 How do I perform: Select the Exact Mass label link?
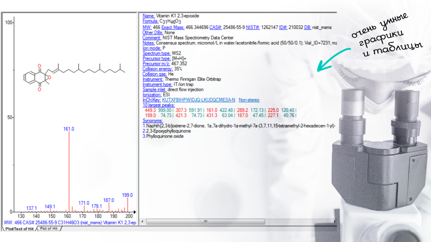pos(173,27)
